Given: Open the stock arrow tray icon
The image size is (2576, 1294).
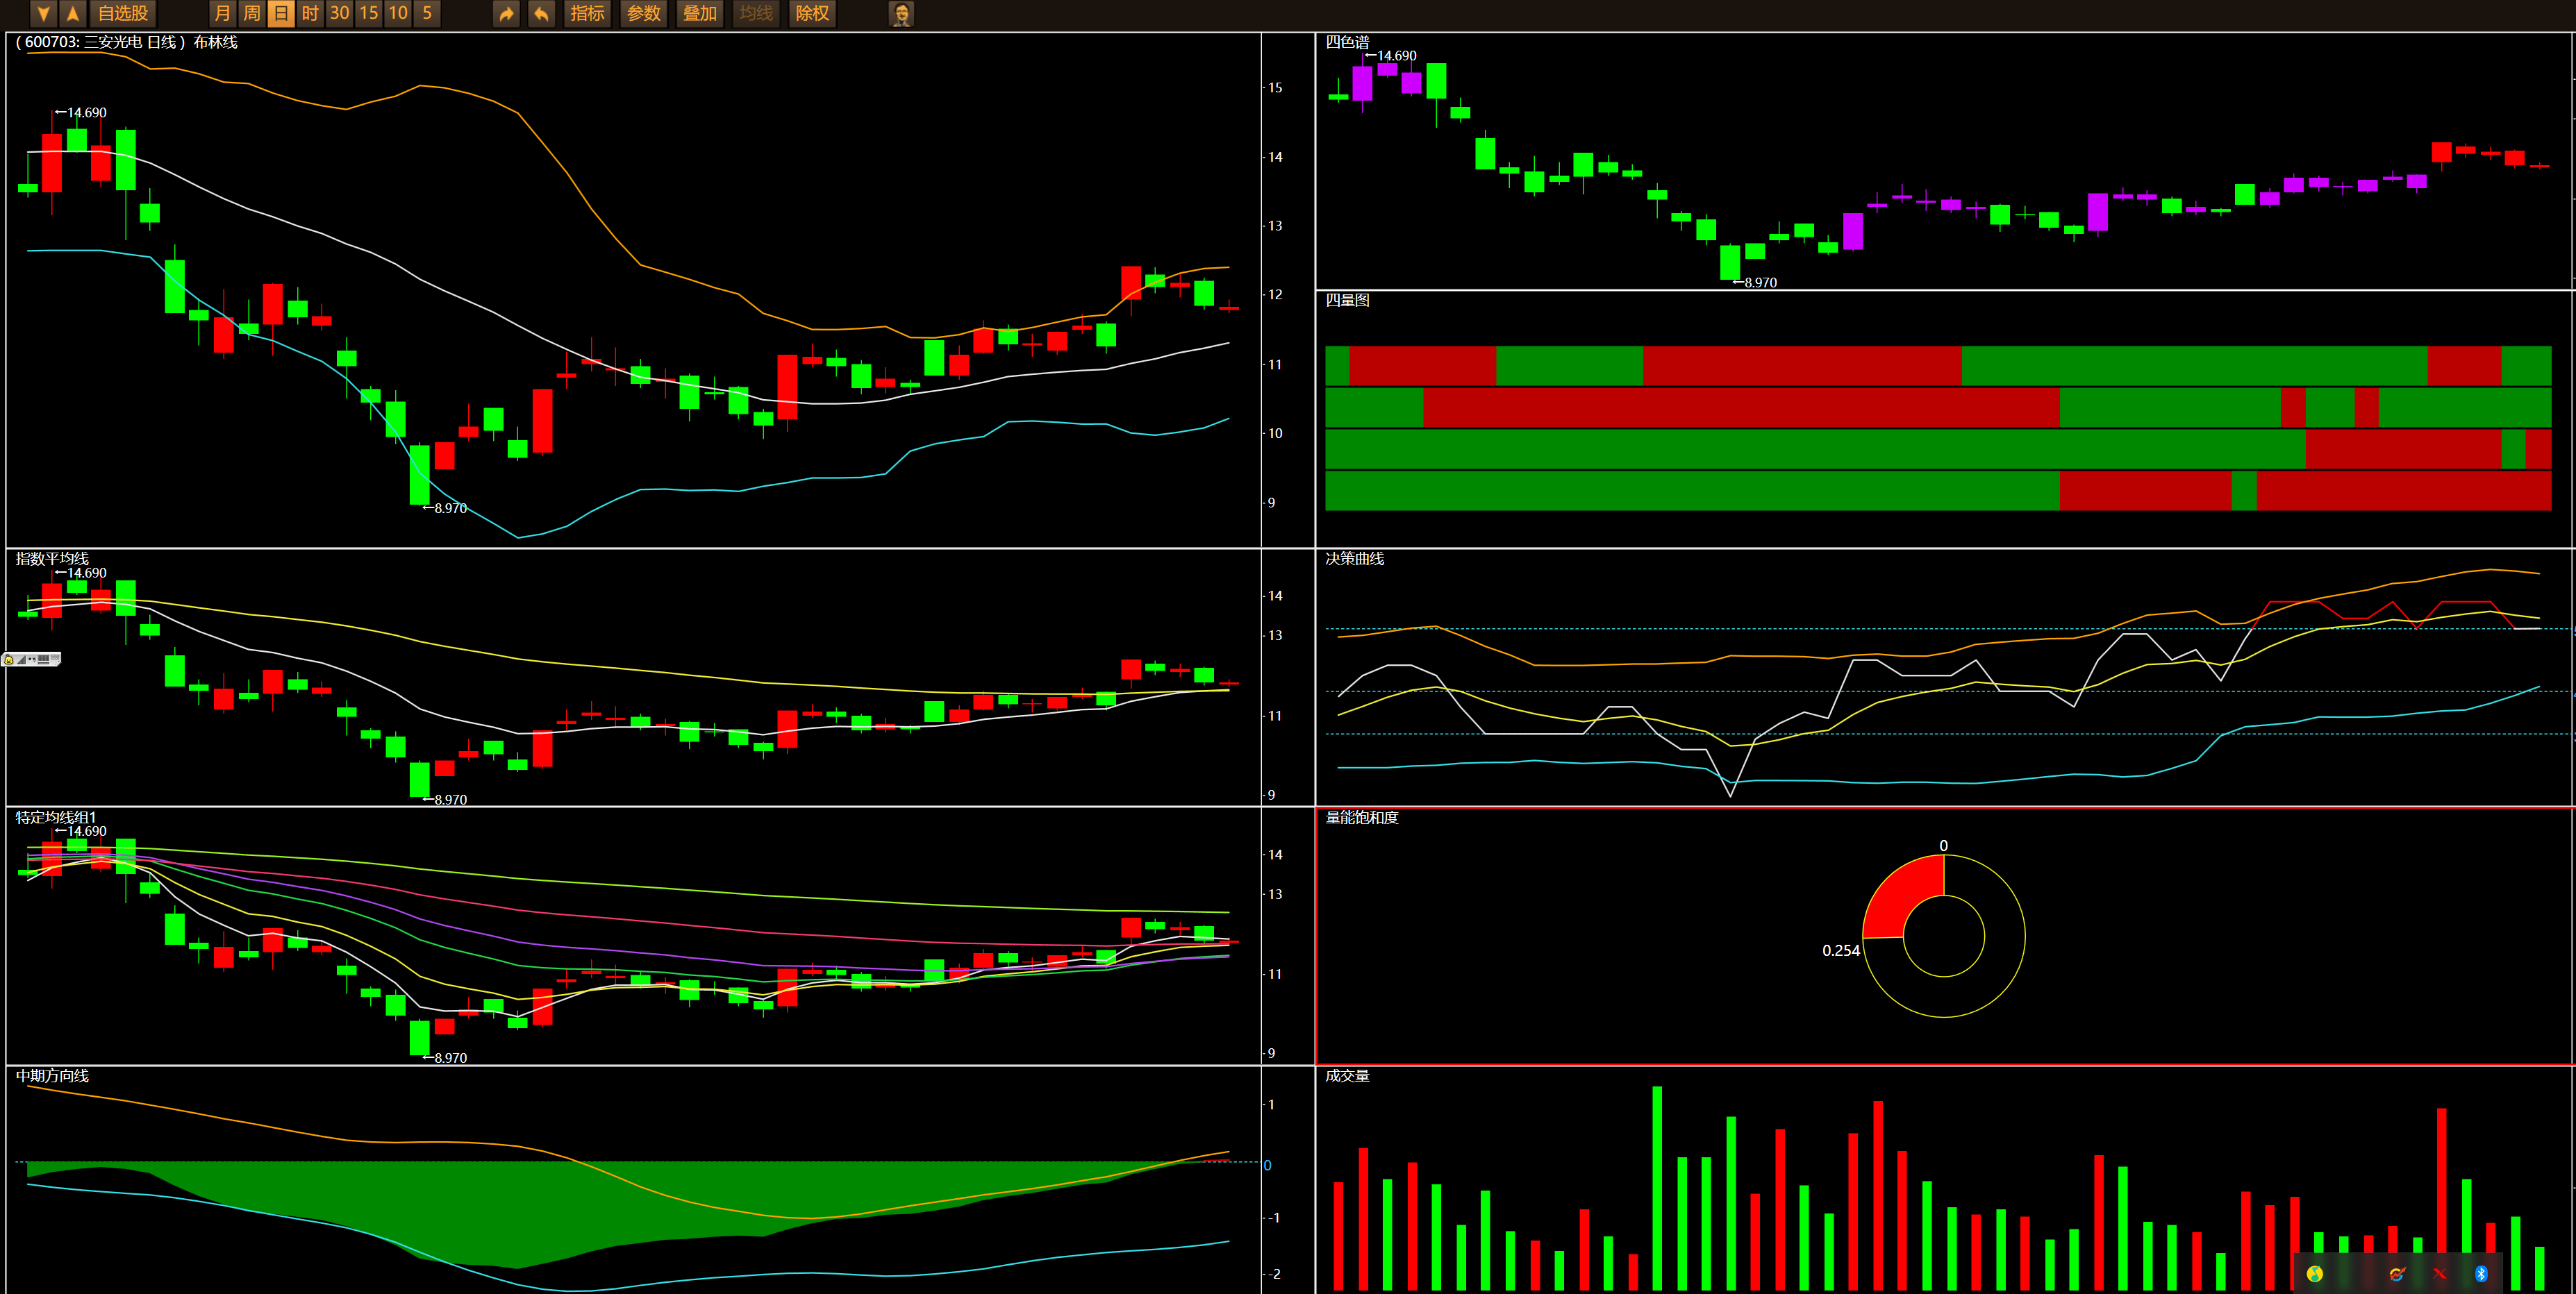Looking at the screenshot, I should pos(2397,1274).
